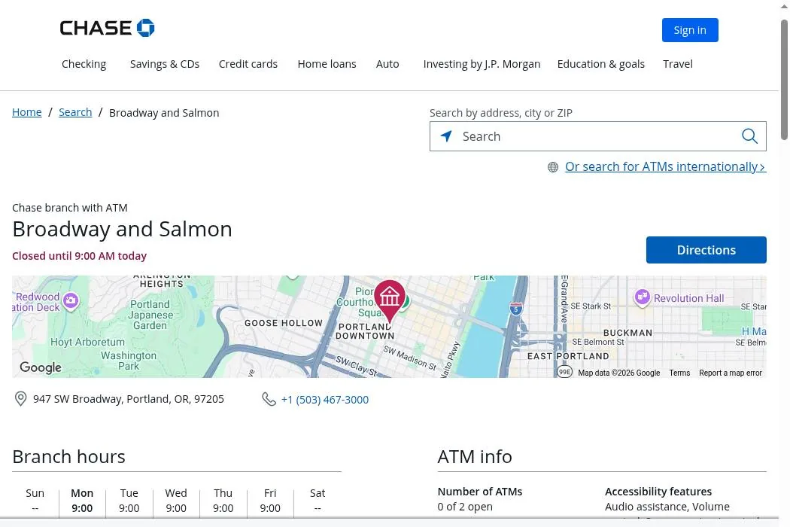Click the Hoyt Arboretum map label
Screen dimensions: 790x527
coord(87,342)
